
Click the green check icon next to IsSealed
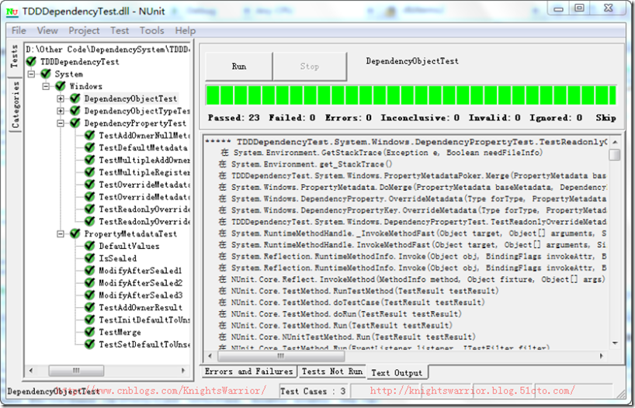(90, 259)
